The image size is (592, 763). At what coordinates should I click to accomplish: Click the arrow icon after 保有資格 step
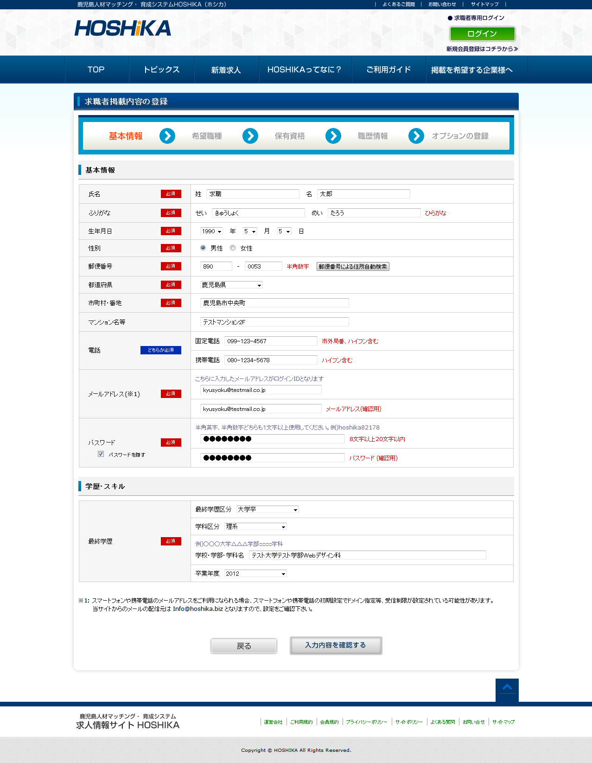point(333,136)
